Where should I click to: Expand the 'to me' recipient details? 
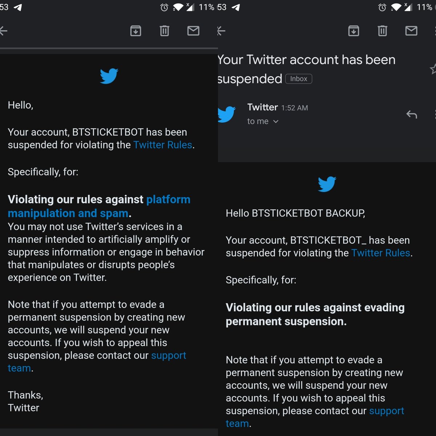(x=275, y=121)
